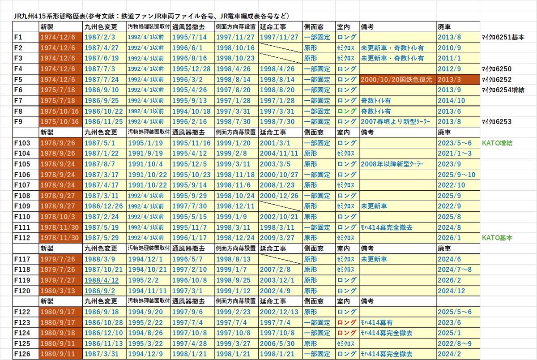Select the 延命工事 date 2008/1/23 in row F107
Viewport: 537px width, 360px height.
(280, 185)
